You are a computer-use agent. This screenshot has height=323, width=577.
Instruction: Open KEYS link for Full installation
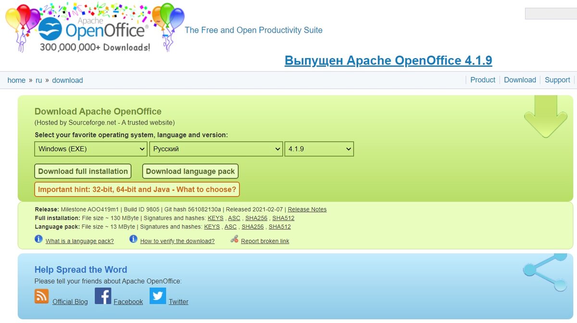[215, 218]
